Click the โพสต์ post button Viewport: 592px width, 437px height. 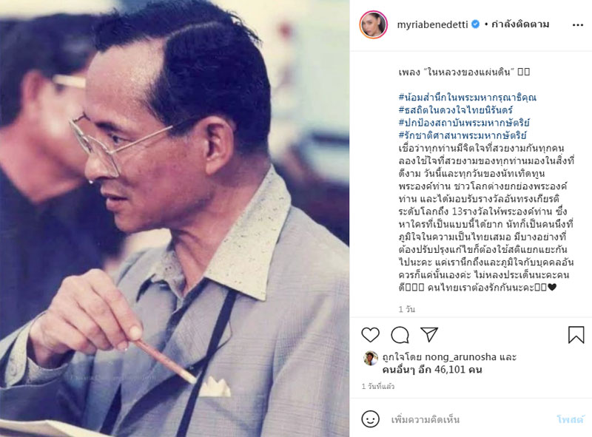pyautogui.click(x=570, y=419)
